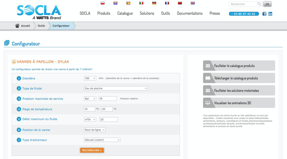Click the OK search button
The height and width of the screenshot is (159, 287).
[x=267, y=4]
